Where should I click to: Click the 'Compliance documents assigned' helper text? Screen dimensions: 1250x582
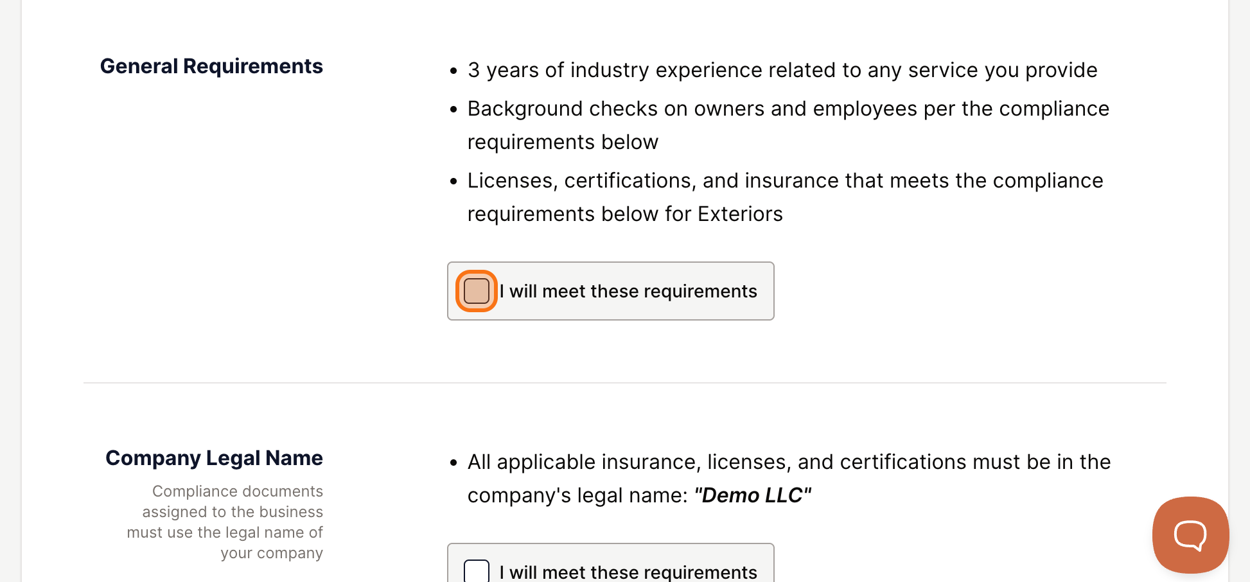pyautogui.click(x=225, y=522)
